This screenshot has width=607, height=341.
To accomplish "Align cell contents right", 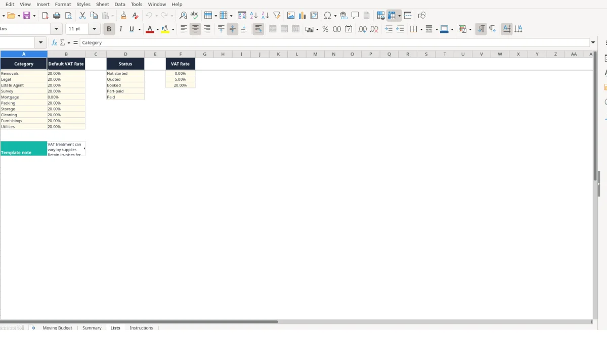I will click(207, 29).
